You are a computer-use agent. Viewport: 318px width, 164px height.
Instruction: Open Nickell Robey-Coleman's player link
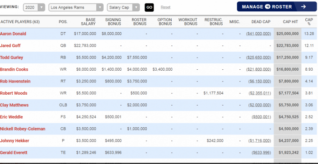(x=23, y=129)
